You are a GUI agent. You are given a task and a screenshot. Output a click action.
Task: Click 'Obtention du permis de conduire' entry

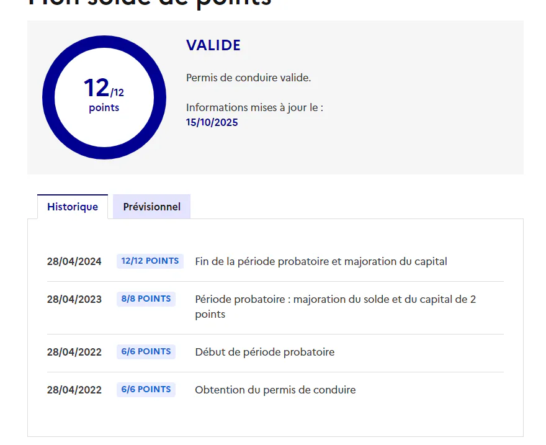275,390
